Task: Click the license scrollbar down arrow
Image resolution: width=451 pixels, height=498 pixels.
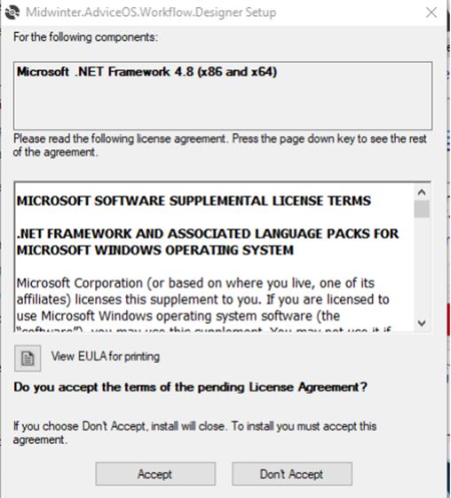Action: (x=422, y=323)
